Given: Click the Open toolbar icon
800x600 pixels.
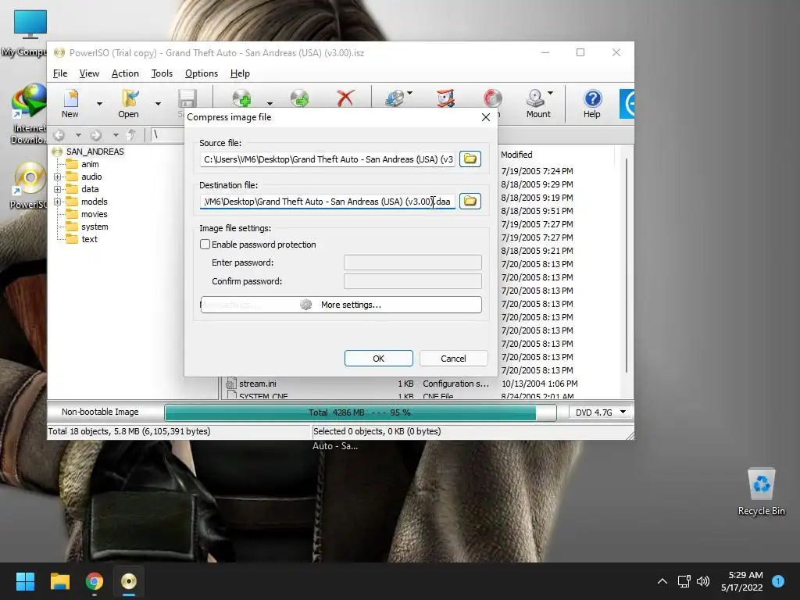Looking at the screenshot, I should coord(129,104).
